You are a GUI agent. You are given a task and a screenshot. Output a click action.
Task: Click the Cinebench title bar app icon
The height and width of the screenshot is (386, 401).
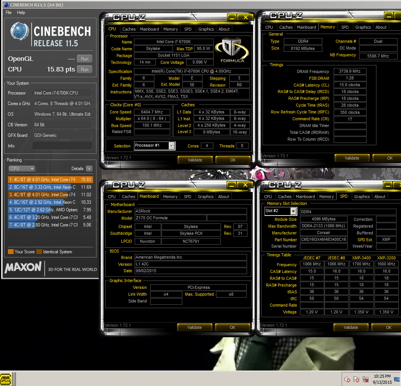(6, 5)
